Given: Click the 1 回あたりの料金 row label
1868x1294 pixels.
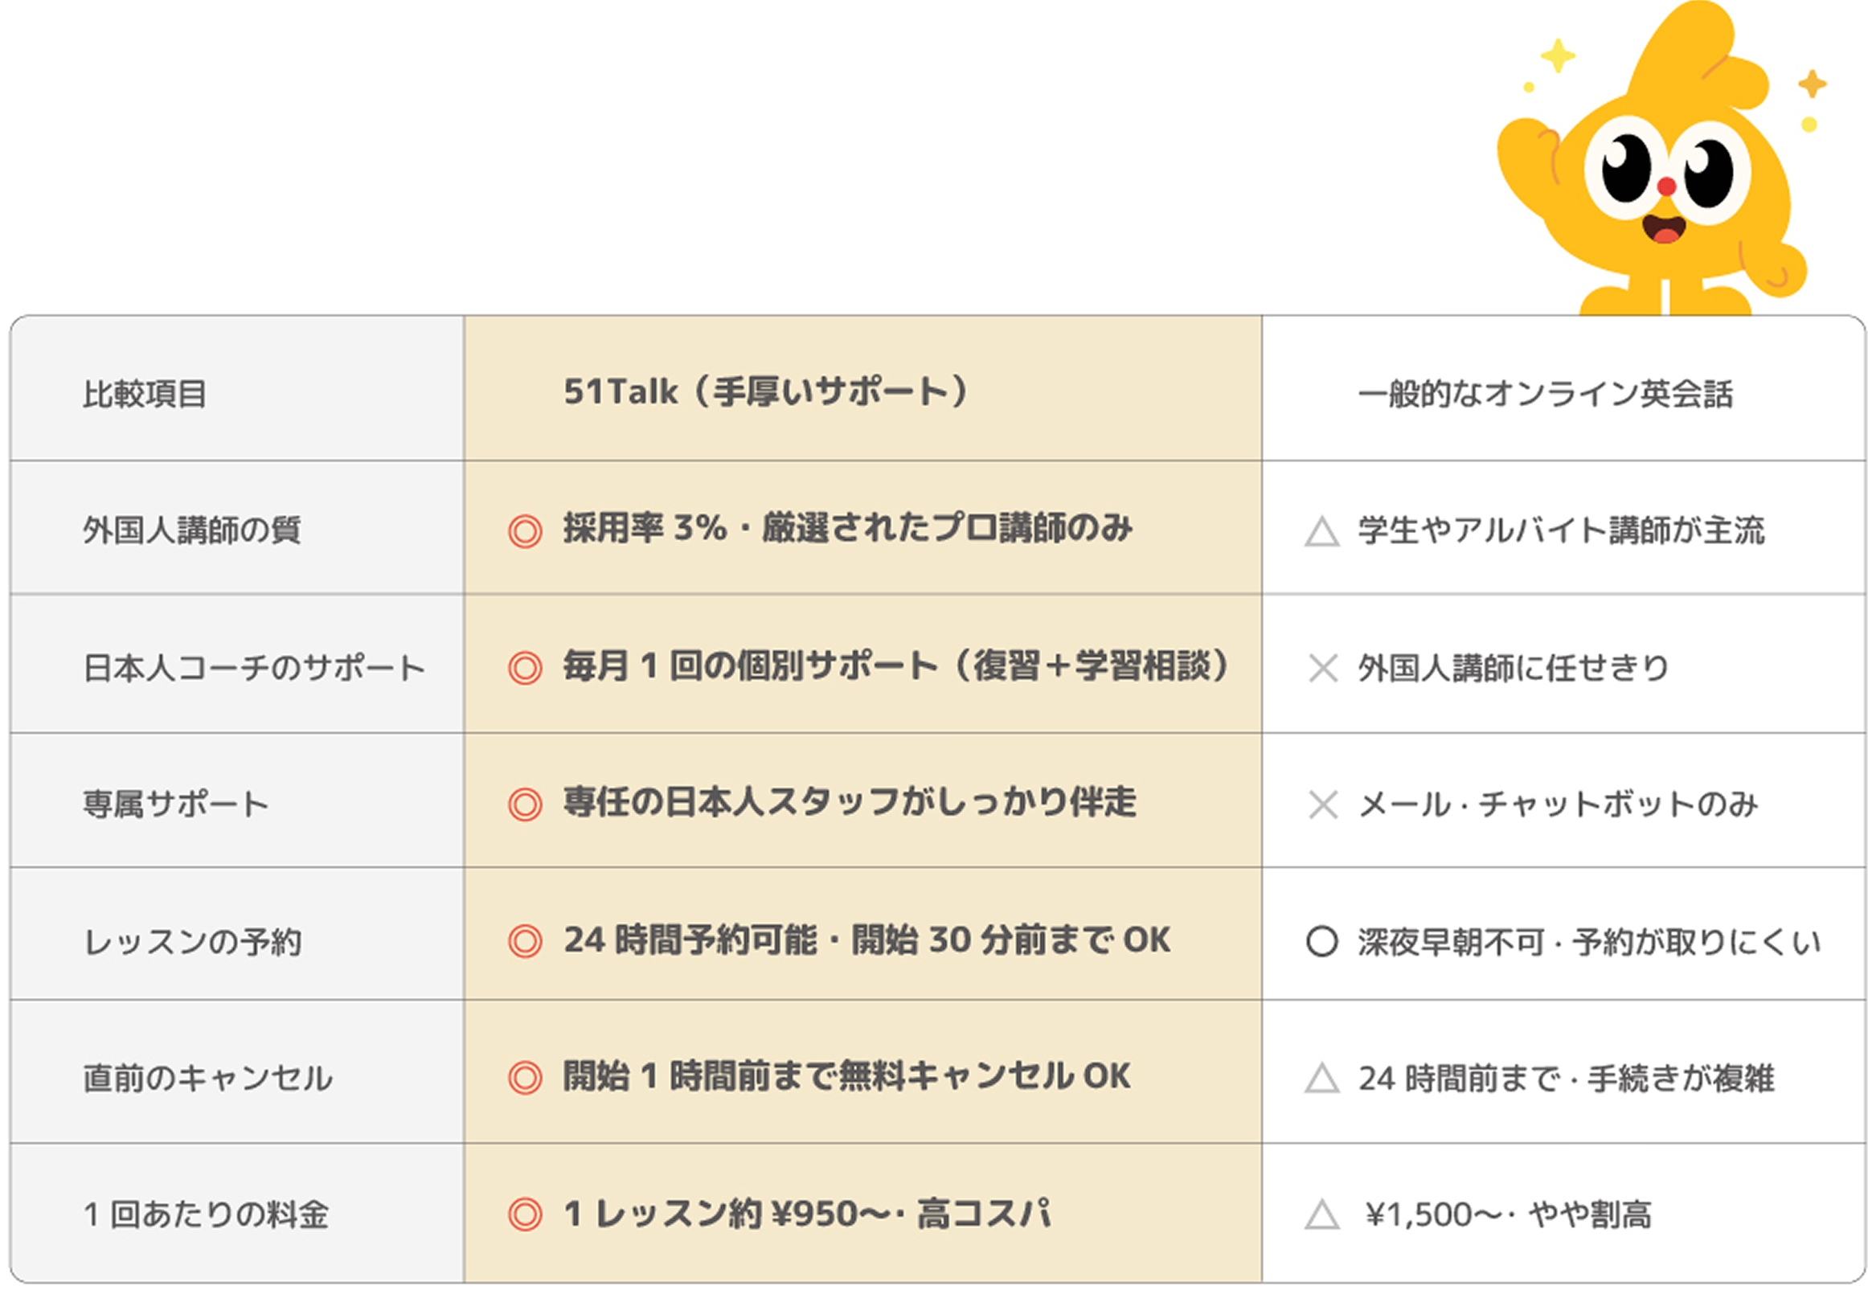Looking at the screenshot, I should [206, 1214].
